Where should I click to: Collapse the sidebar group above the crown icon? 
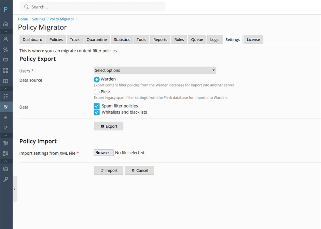pos(6,161)
